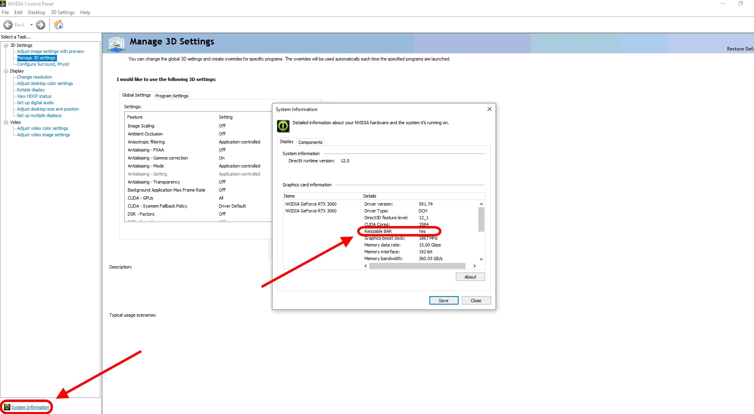
Task: Select the second NVIDIA GeForce RTX 3060 item
Action: [x=311, y=211]
